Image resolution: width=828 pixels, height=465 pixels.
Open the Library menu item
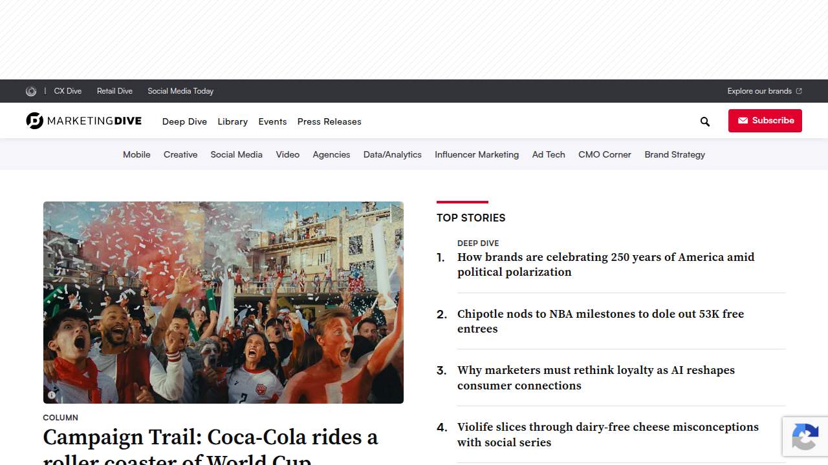click(233, 121)
